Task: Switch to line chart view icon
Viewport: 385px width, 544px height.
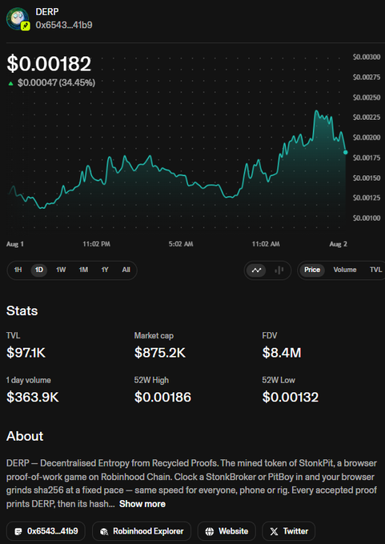Action: (256, 270)
